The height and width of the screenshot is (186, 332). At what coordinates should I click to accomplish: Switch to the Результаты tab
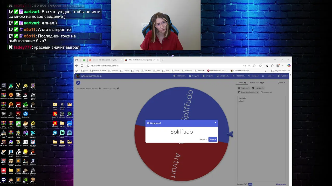(x=257, y=83)
